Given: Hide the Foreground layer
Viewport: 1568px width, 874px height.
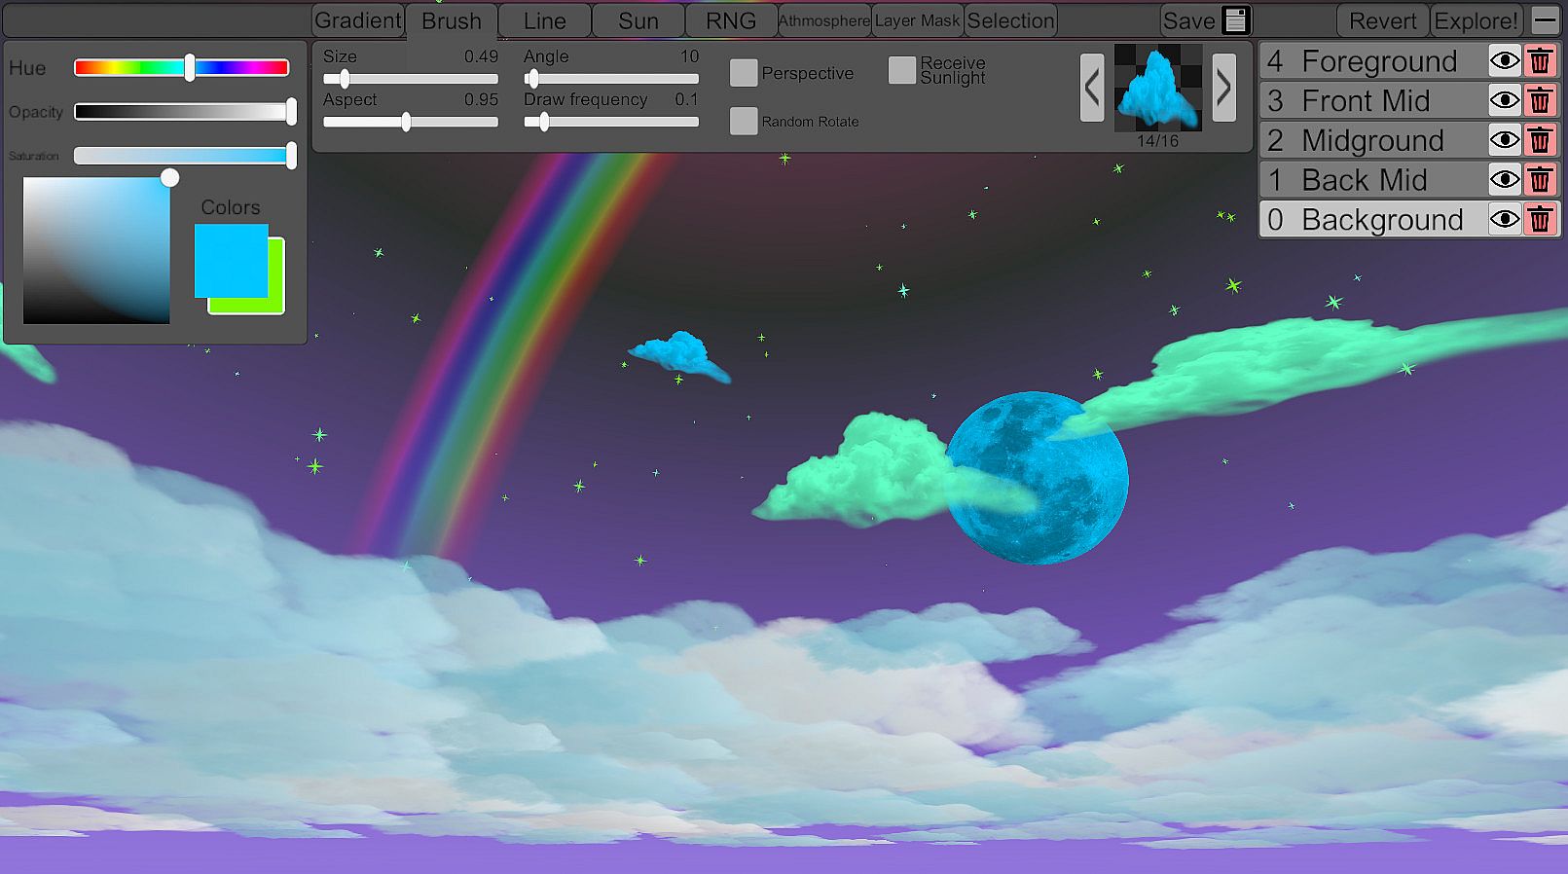Looking at the screenshot, I should click(x=1505, y=61).
